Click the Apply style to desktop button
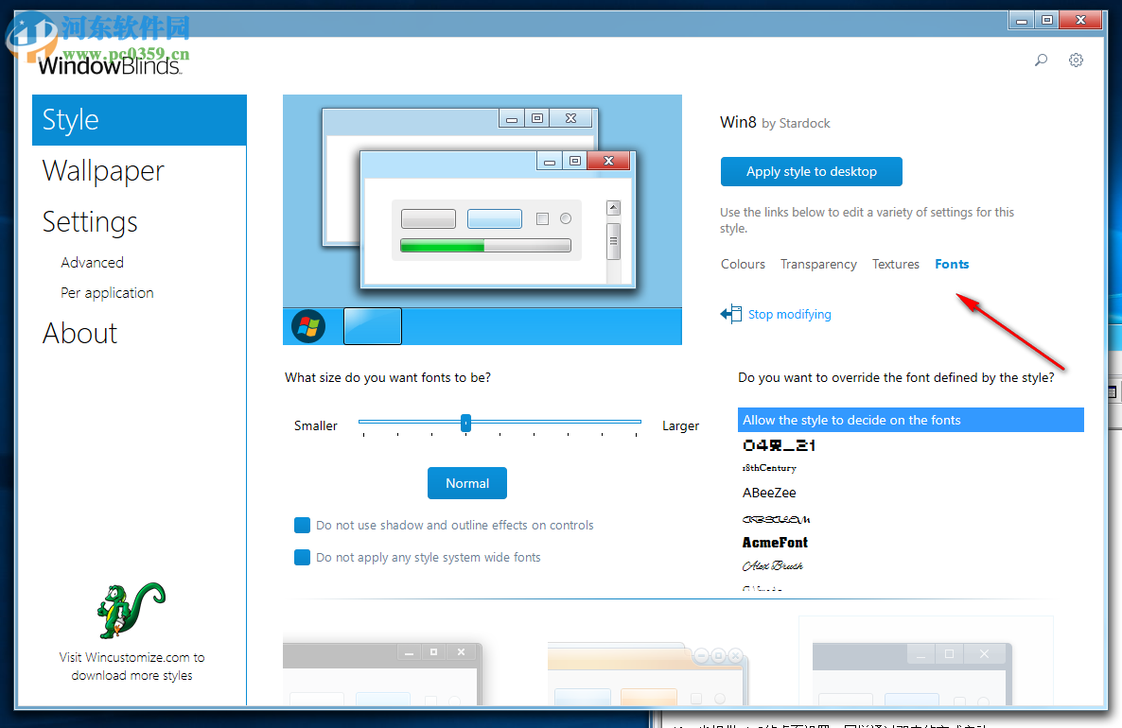The width and height of the screenshot is (1122, 728). (811, 171)
